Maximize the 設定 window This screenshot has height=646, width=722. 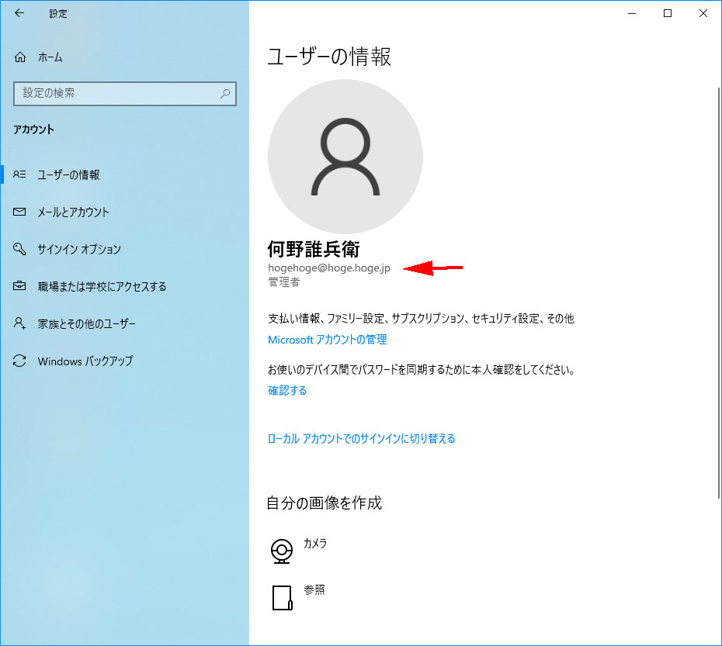[x=667, y=13]
